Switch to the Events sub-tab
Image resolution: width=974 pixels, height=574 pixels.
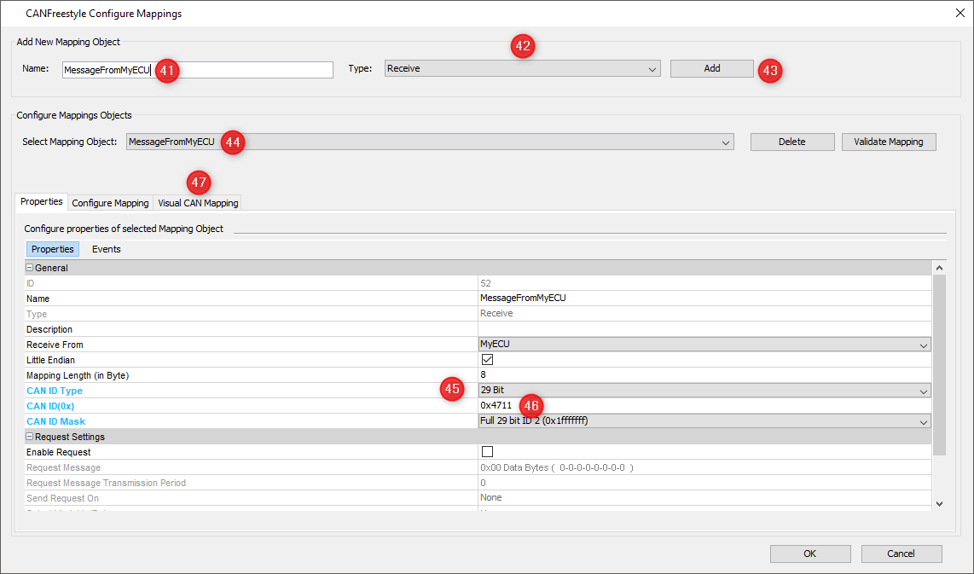tap(107, 249)
